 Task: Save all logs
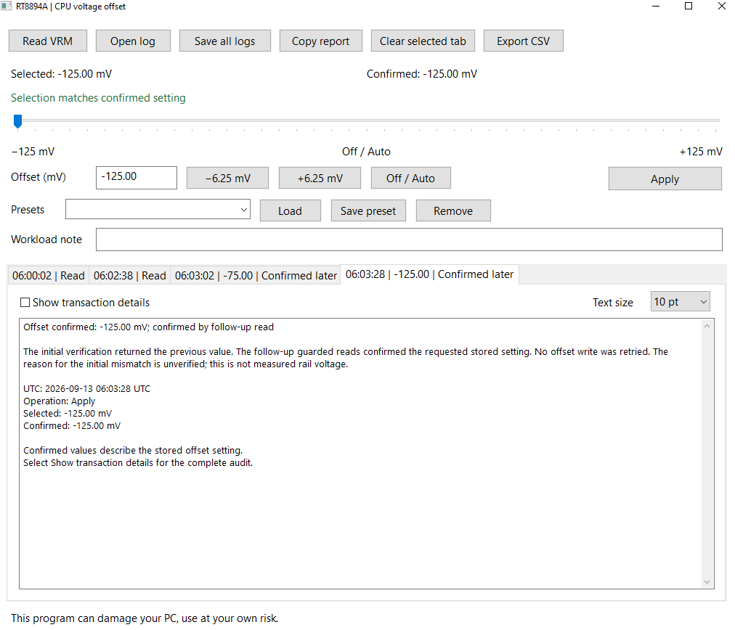click(x=224, y=41)
